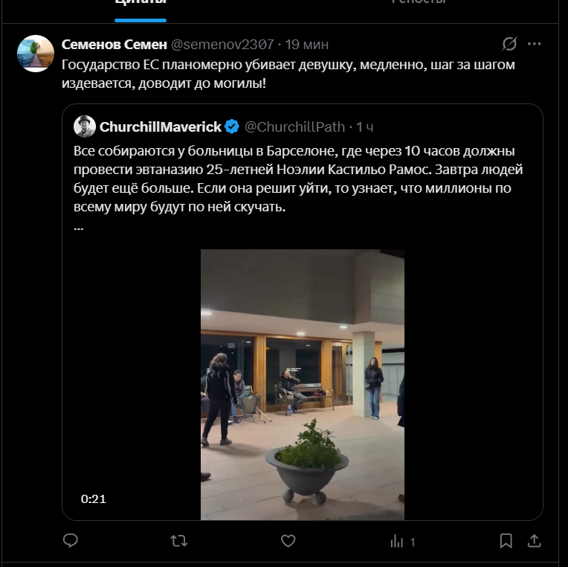568x567 pixels.
Task: Switch to the Цитаты tab
Action: coord(140,4)
